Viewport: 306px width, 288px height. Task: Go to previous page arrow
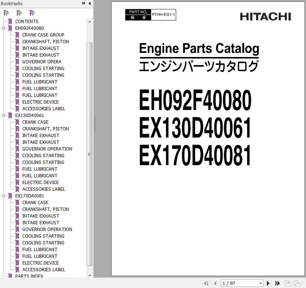[215, 283]
